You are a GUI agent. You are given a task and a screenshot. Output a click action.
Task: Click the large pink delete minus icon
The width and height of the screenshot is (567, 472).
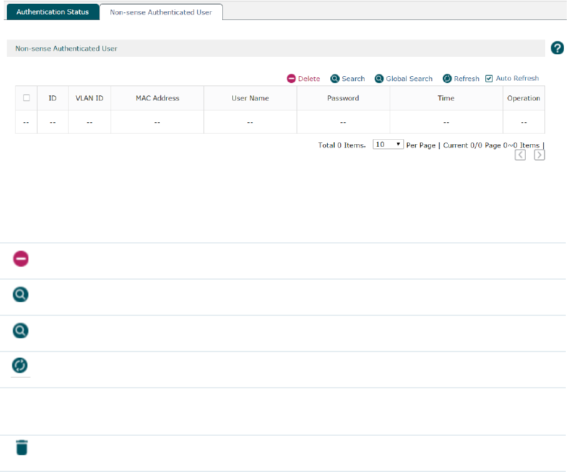[x=21, y=258]
